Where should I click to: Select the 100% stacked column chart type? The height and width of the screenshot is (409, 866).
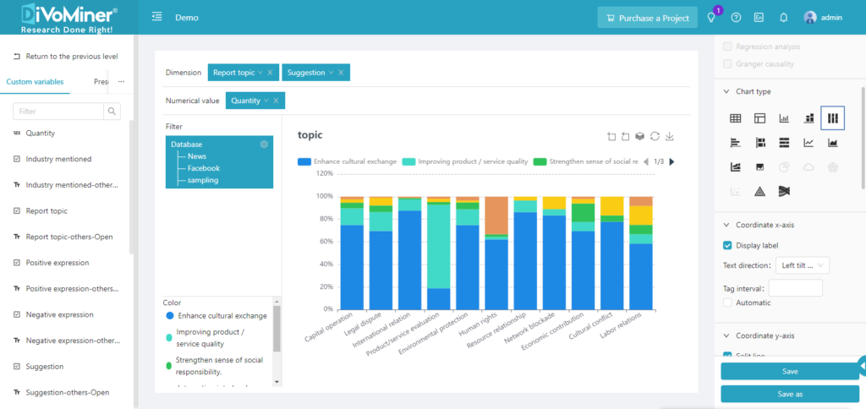833,118
